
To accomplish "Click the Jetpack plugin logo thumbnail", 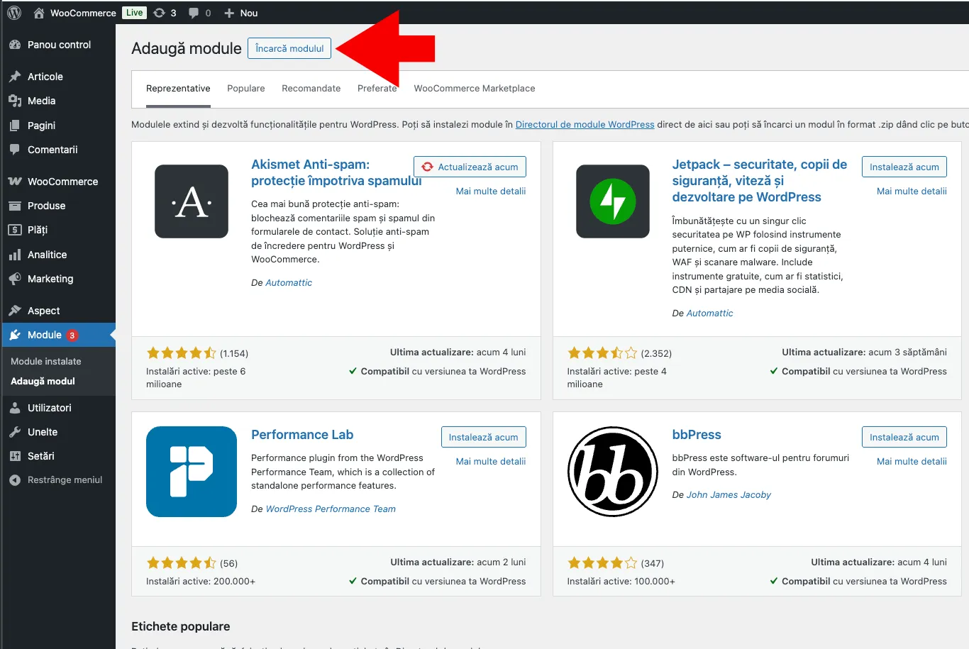I will click(x=613, y=201).
